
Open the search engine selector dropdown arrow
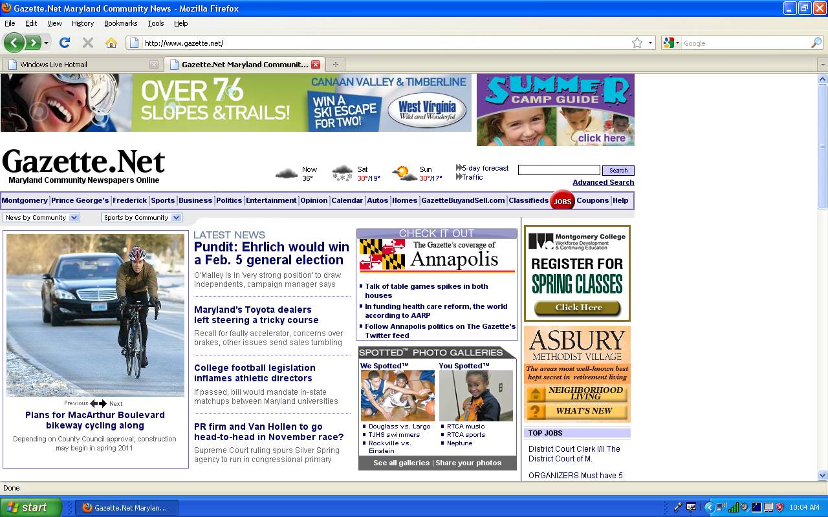[677, 43]
